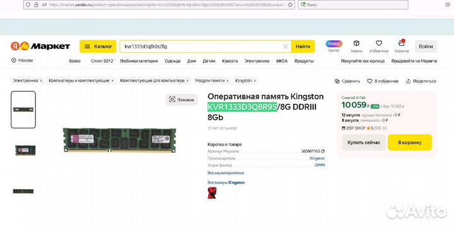Open the main RAM module product image
The image size is (454, 227).
(x=120, y=140)
